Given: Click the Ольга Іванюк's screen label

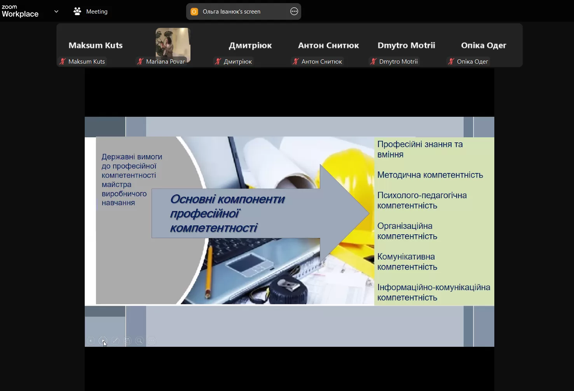Looking at the screenshot, I should coord(232,12).
